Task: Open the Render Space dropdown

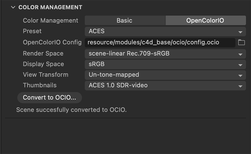Action: [165, 54]
